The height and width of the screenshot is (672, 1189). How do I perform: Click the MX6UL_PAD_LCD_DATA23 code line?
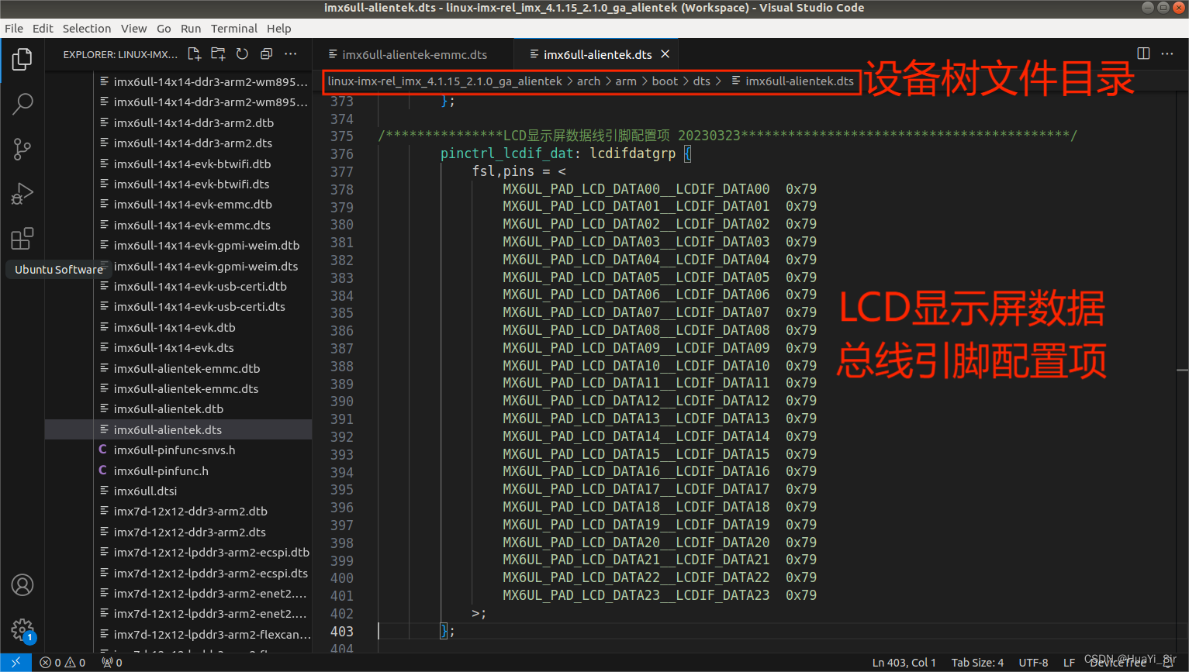[x=659, y=595]
